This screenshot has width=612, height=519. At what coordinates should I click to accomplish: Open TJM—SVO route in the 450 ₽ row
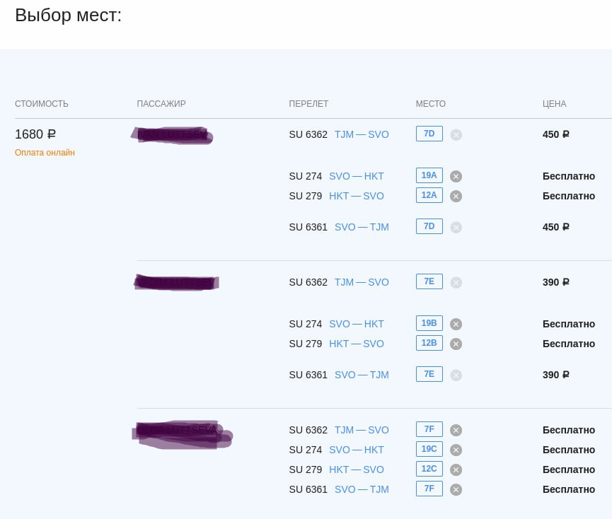click(362, 134)
